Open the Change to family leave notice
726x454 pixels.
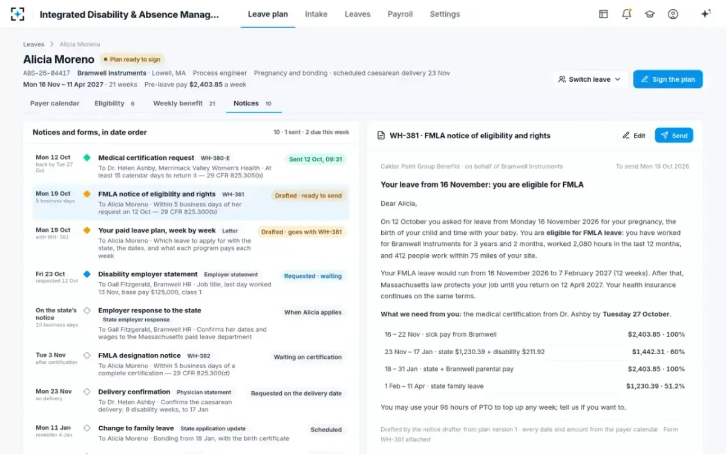pyautogui.click(x=191, y=433)
